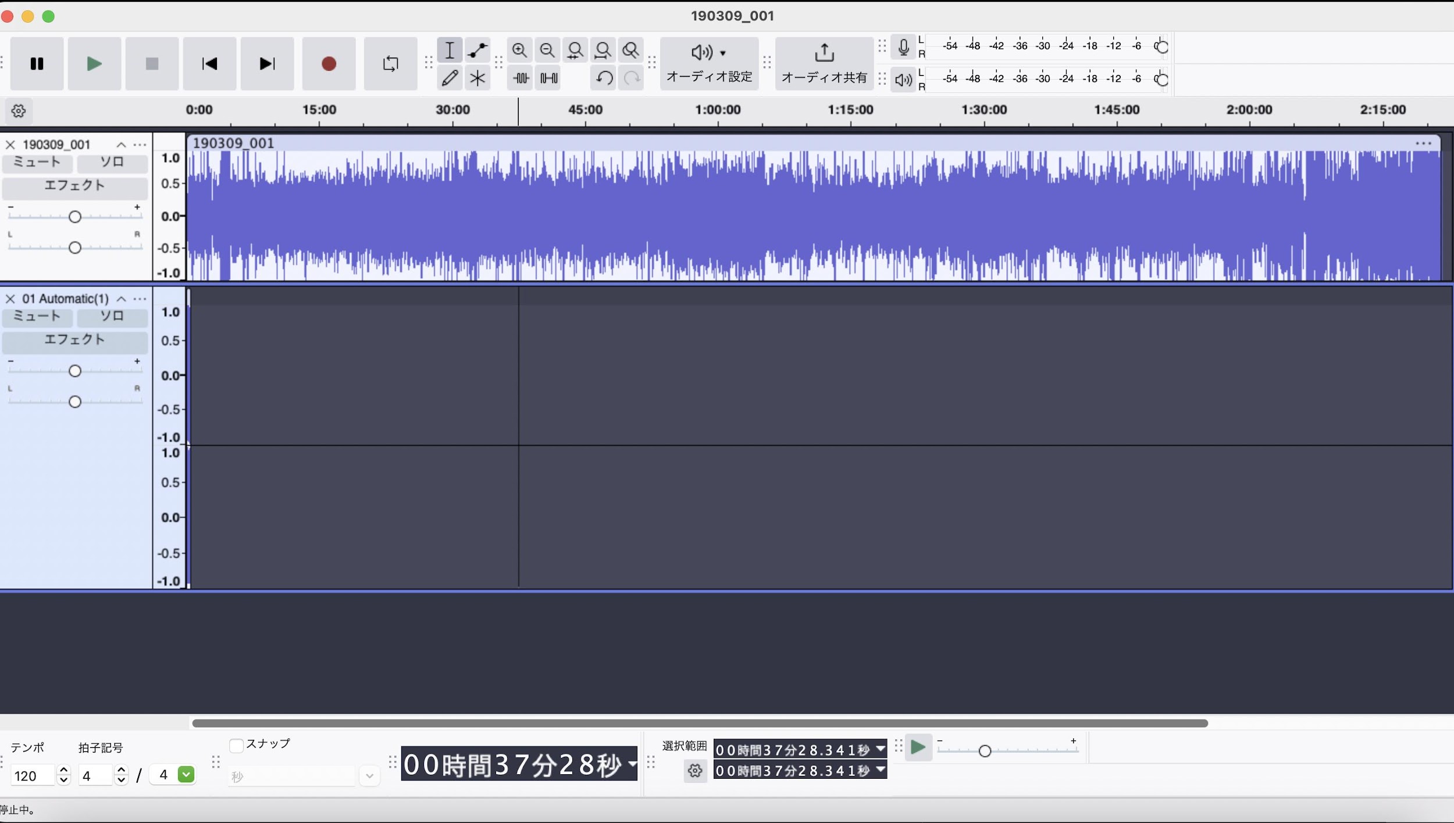Open time display format dropdown arrow
Screen dimensions: 1454x823
coord(632,763)
